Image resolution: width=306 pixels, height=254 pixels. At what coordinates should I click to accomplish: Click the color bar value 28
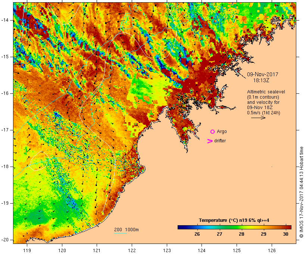click(x=241, y=234)
